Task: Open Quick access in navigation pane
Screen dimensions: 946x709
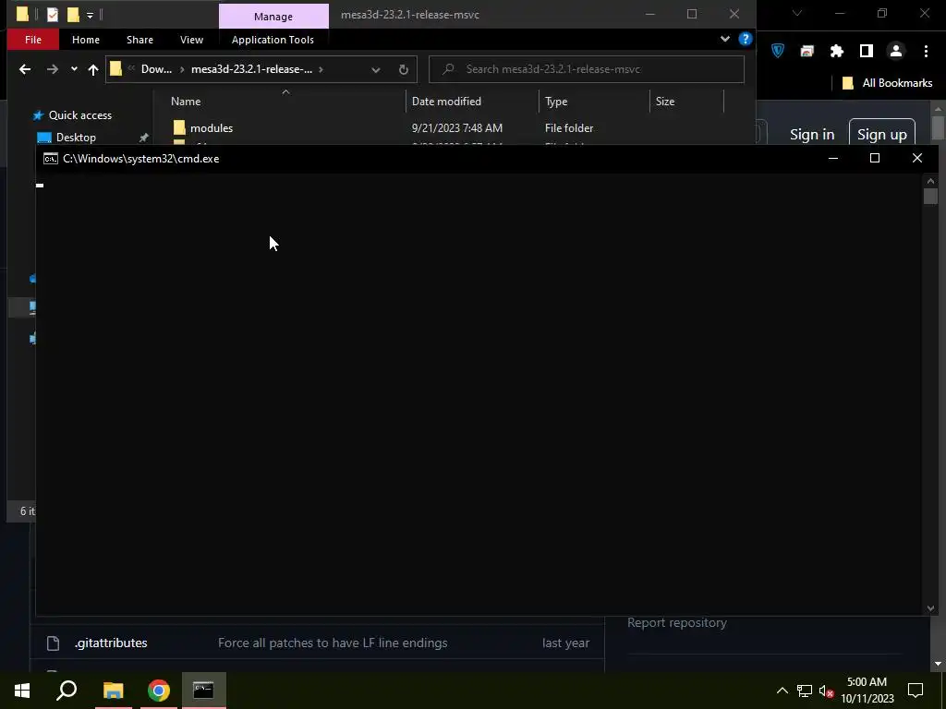Action: point(79,115)
